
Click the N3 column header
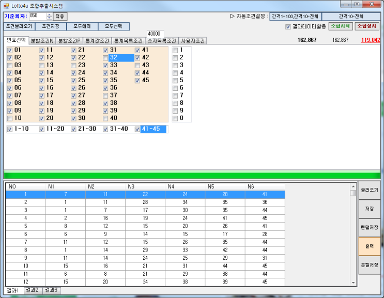click(145, 186)
